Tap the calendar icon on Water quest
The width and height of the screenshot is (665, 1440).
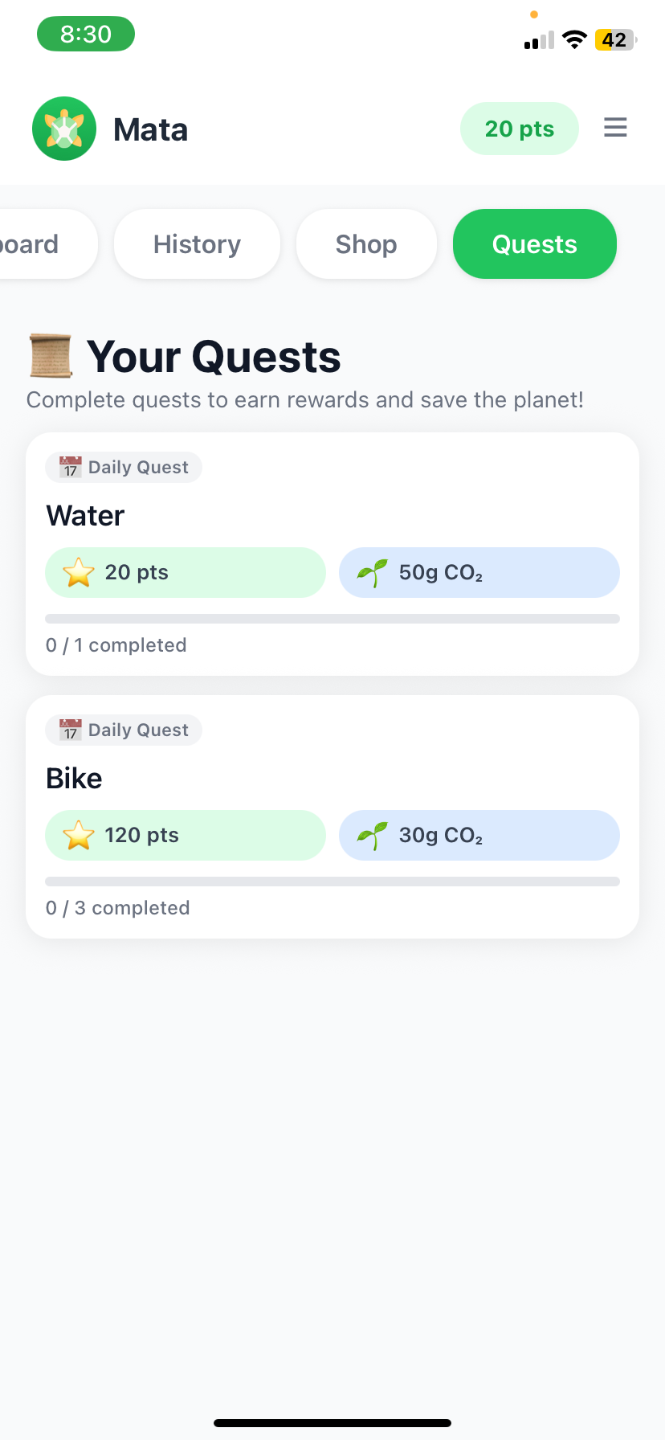(71, 467)
